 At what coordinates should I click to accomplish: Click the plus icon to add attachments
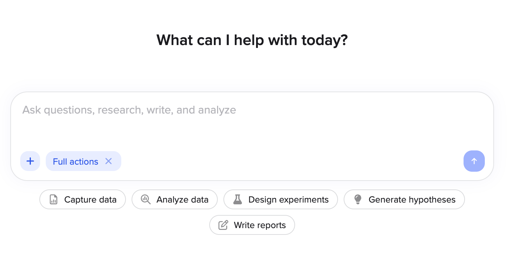tap(30, 161)
